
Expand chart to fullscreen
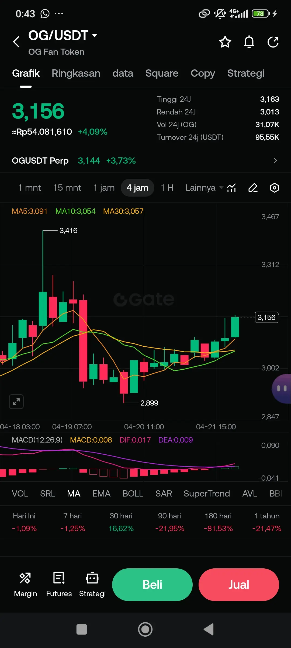(16, 402)
